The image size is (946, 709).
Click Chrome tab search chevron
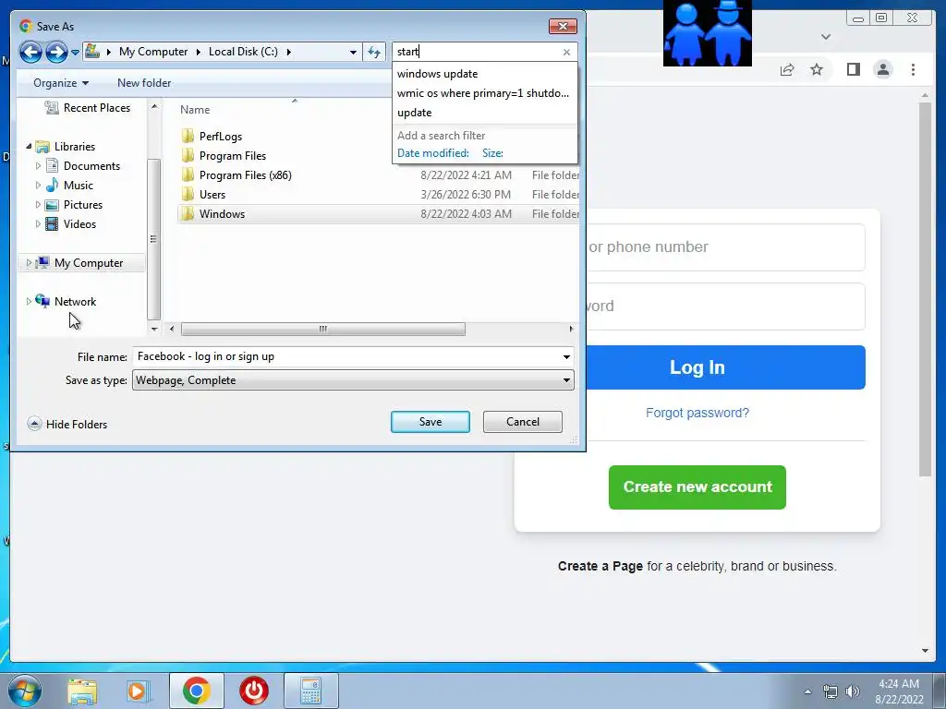[x=826, y=37]
